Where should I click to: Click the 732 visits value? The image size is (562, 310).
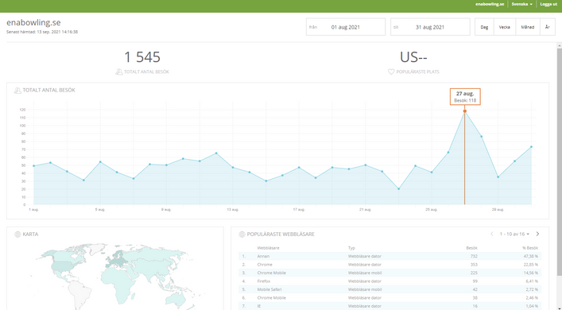pos(474,256)
